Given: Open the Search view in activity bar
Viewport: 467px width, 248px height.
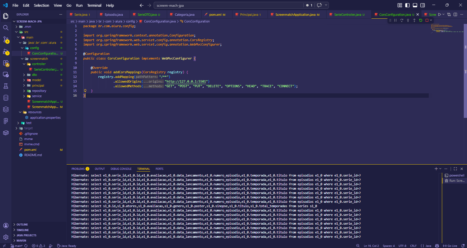Looking at the screenshot, I should pos(6,28).
